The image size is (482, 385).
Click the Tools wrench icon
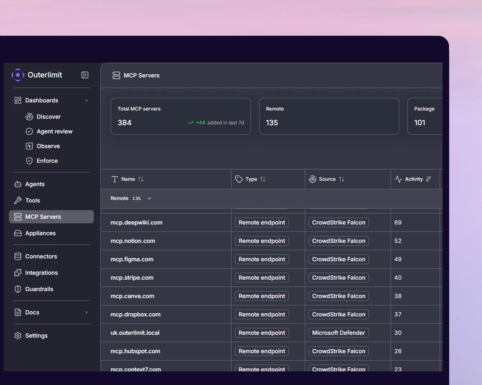[18, 200]
